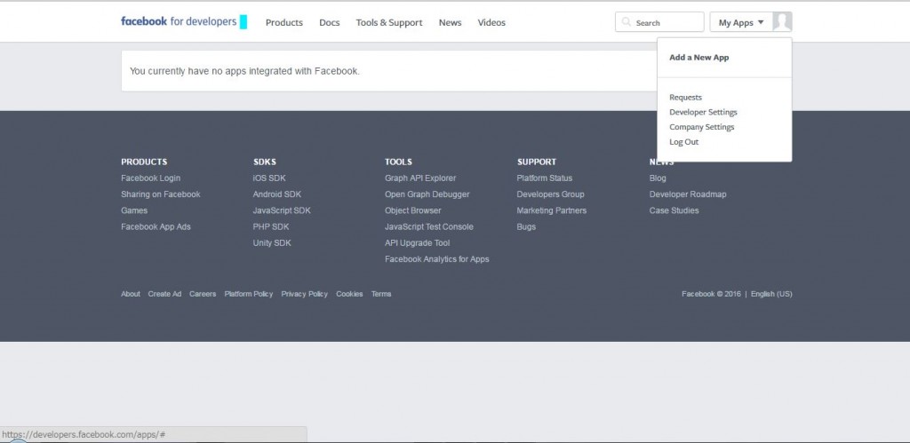Viewport: 910px width, 443px height.
Task: Go to the Videos section
Action: (x=491, y=22)
